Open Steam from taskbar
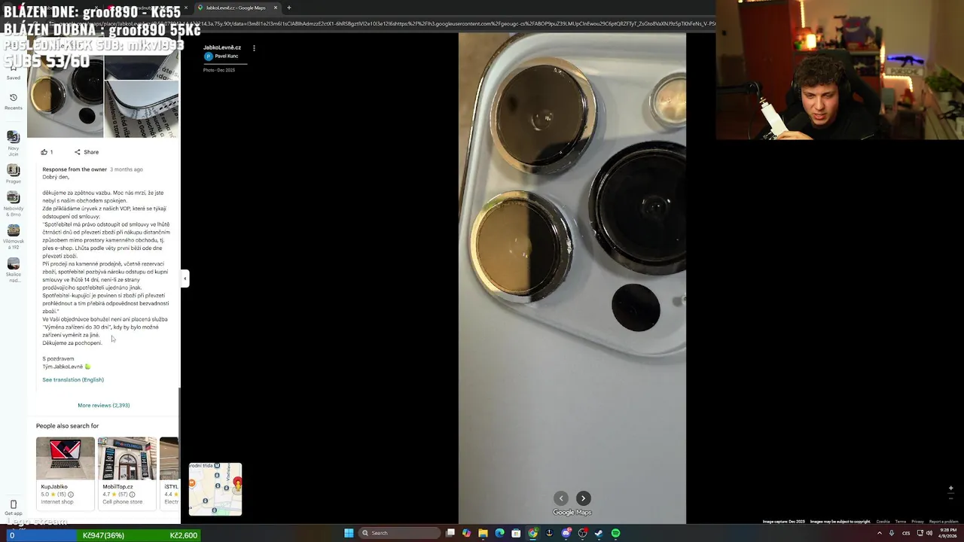Viewport: 964px width, 542px height. click(599, 533)
